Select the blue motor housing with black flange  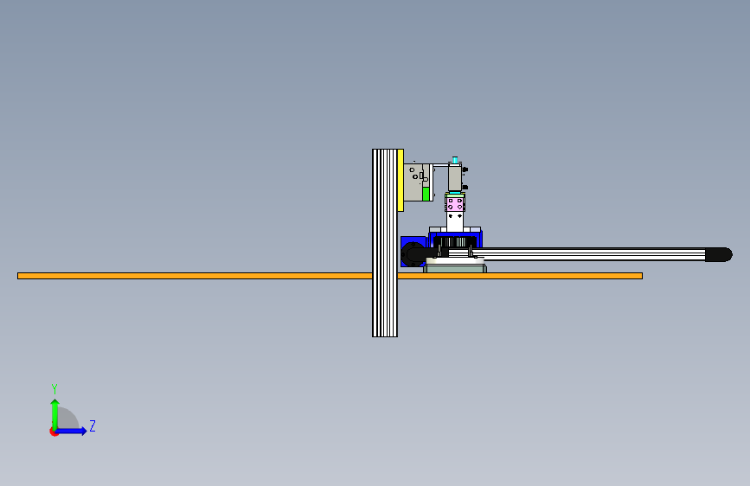[x=413, y=252]
